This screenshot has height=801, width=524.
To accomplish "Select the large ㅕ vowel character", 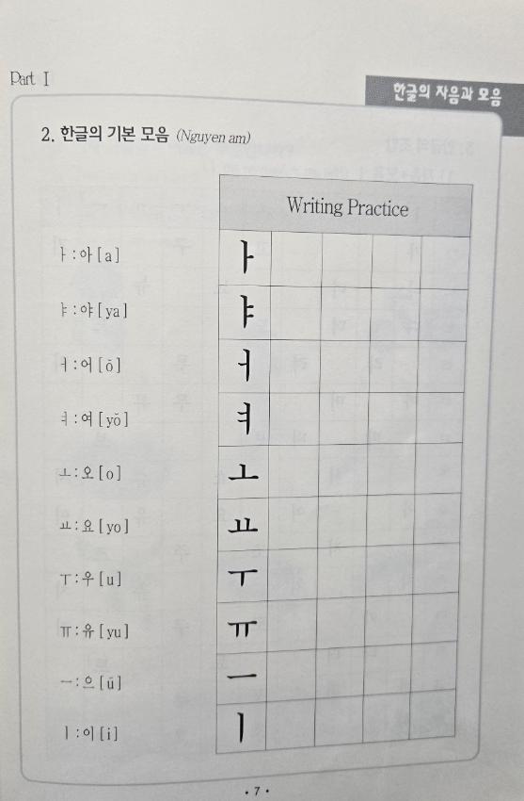I will click(245, 418).
